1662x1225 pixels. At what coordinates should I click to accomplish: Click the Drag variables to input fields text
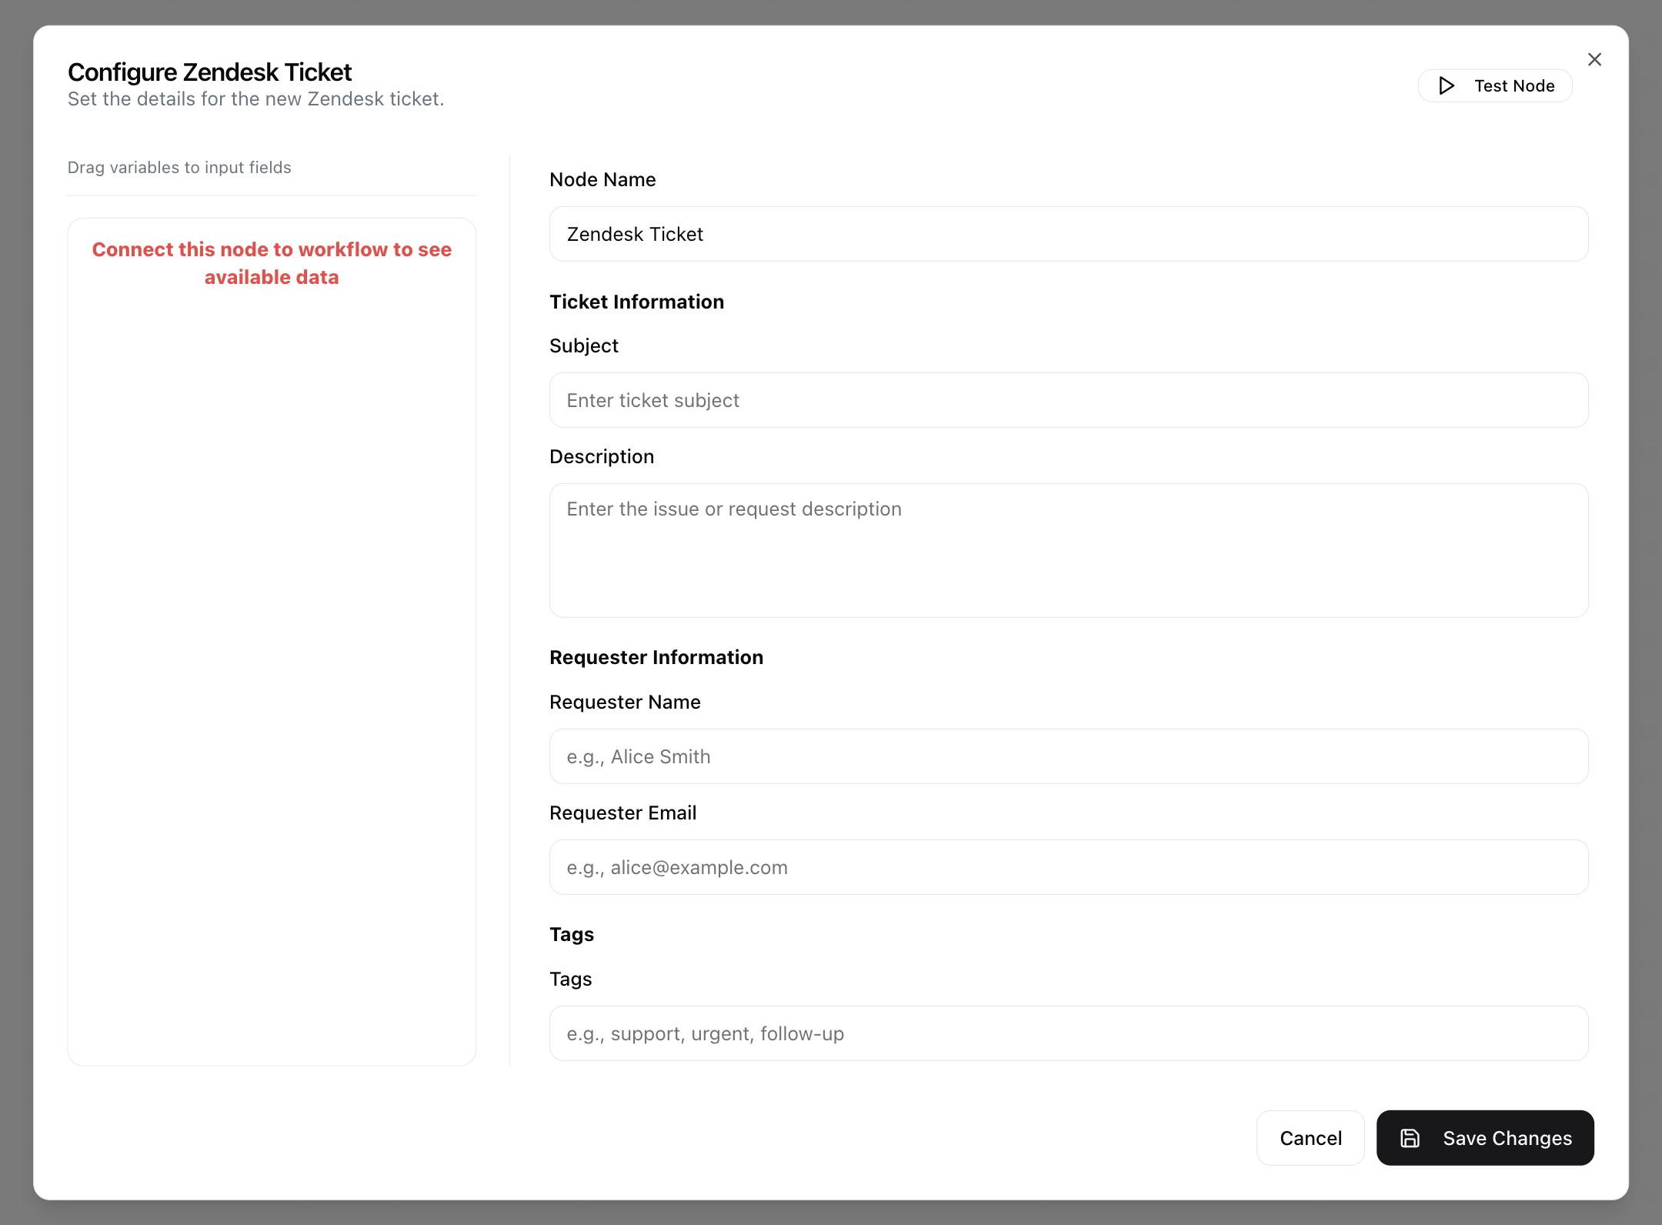179,167
